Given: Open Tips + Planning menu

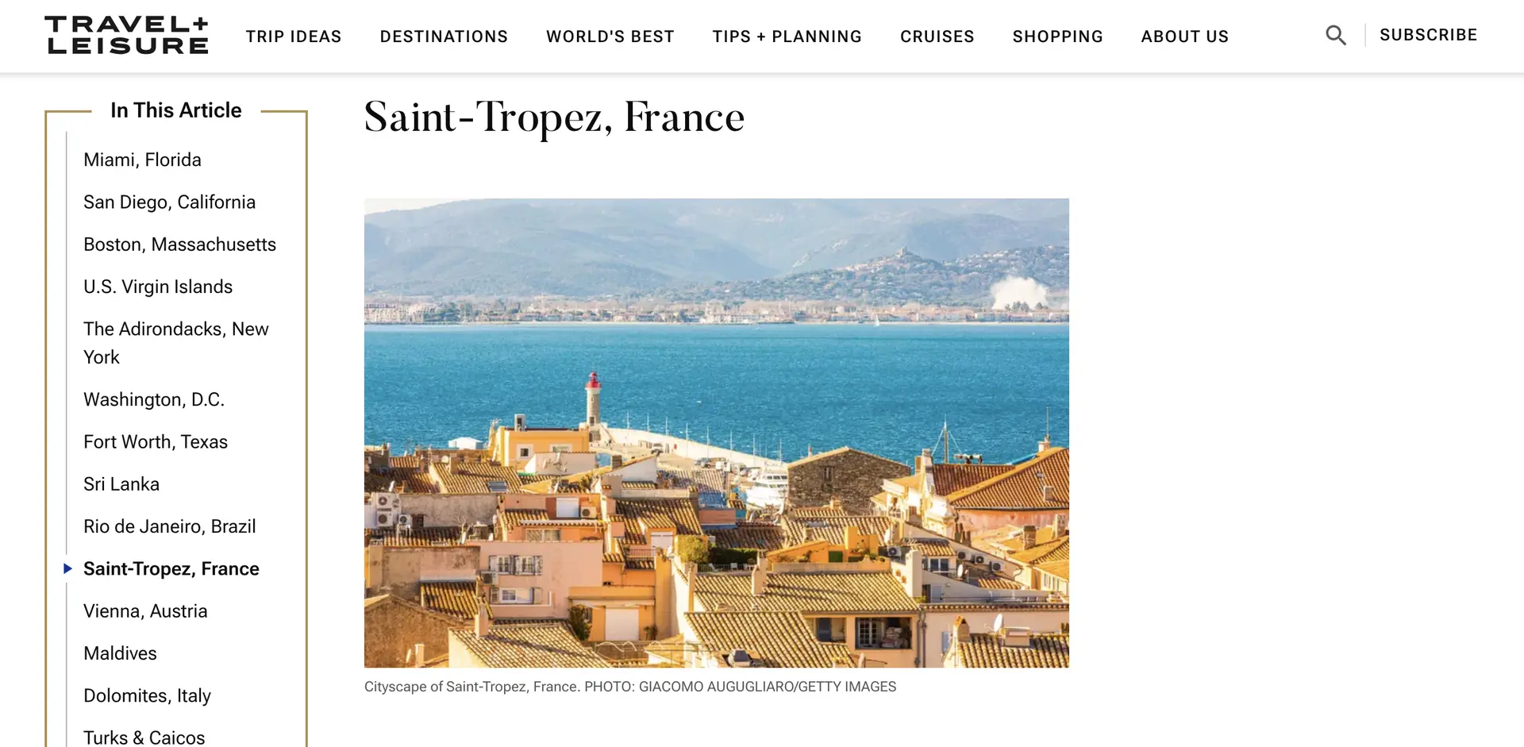Looking at the screenshot, I should [787, 37].
